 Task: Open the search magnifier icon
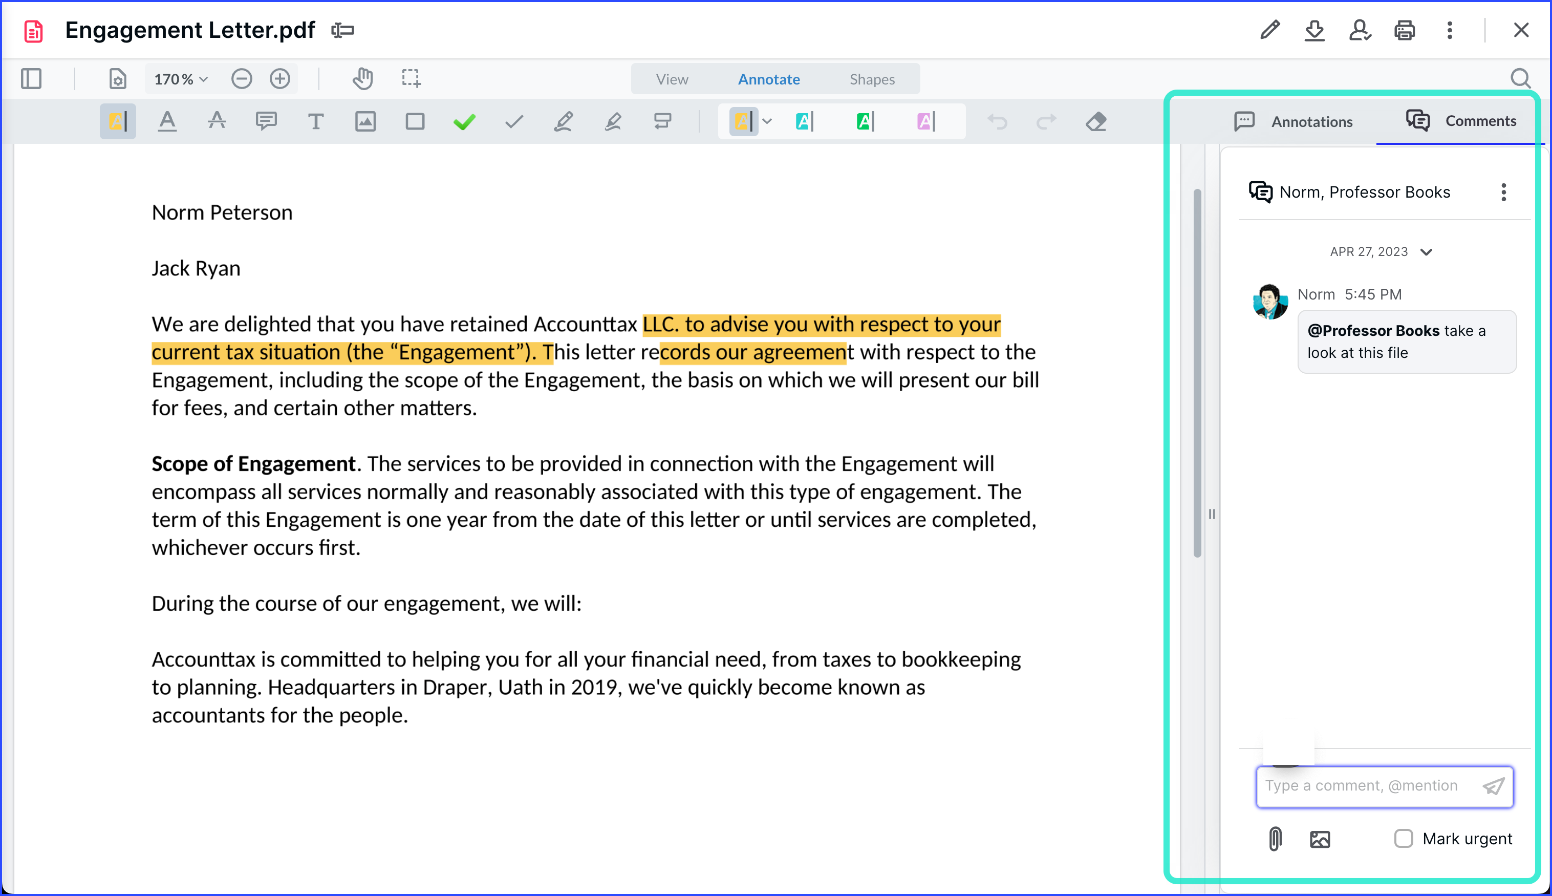(1520, 79)
